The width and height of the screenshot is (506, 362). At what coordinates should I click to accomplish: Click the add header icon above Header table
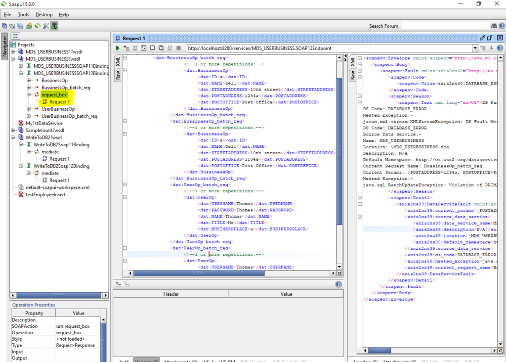119,284
